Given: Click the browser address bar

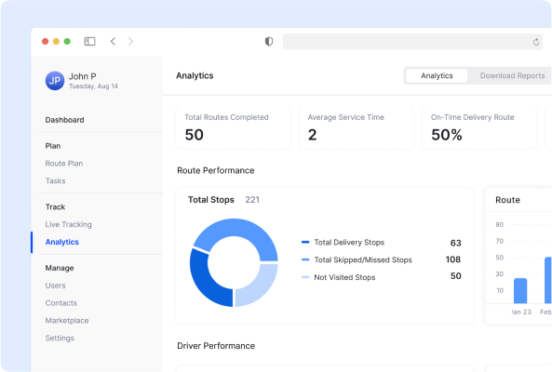Looking at the screenshot, I should [x=412, y=42].
